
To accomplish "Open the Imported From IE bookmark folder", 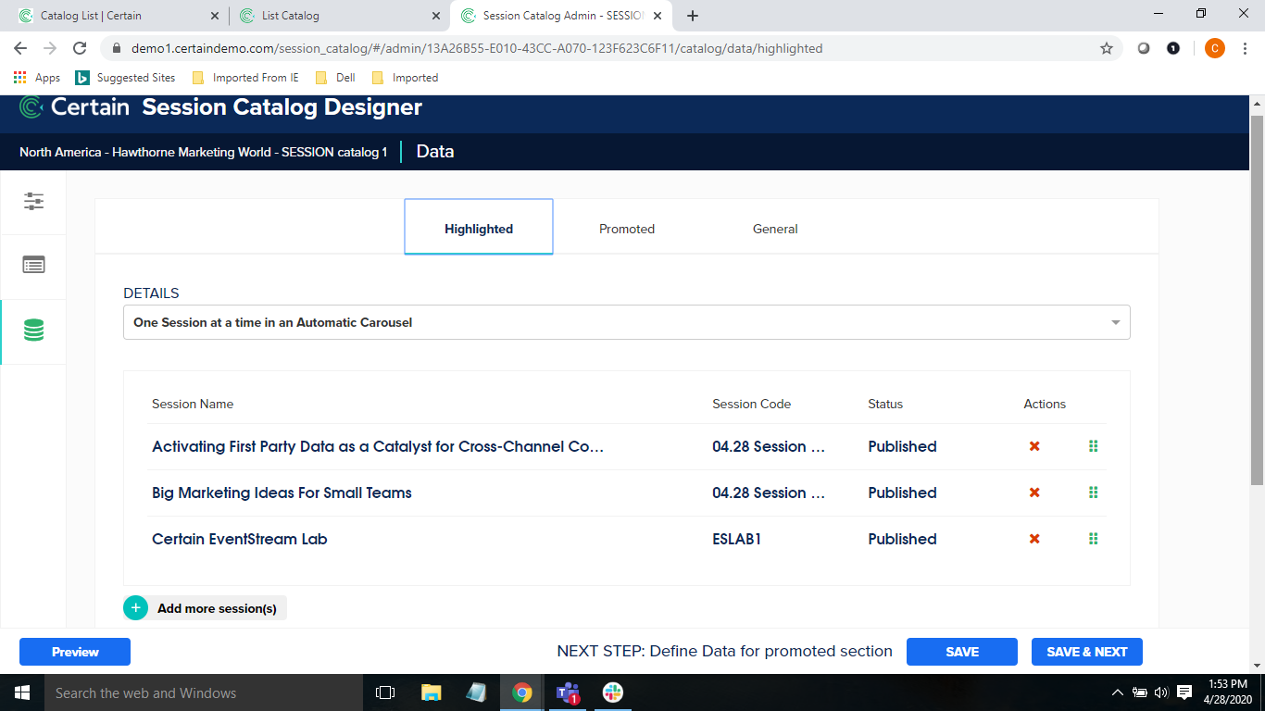I will tap(245, 78).
